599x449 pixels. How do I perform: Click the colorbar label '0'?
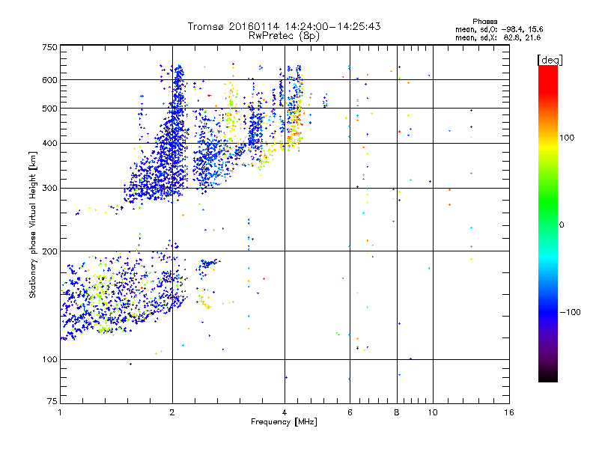coord(562,225)
